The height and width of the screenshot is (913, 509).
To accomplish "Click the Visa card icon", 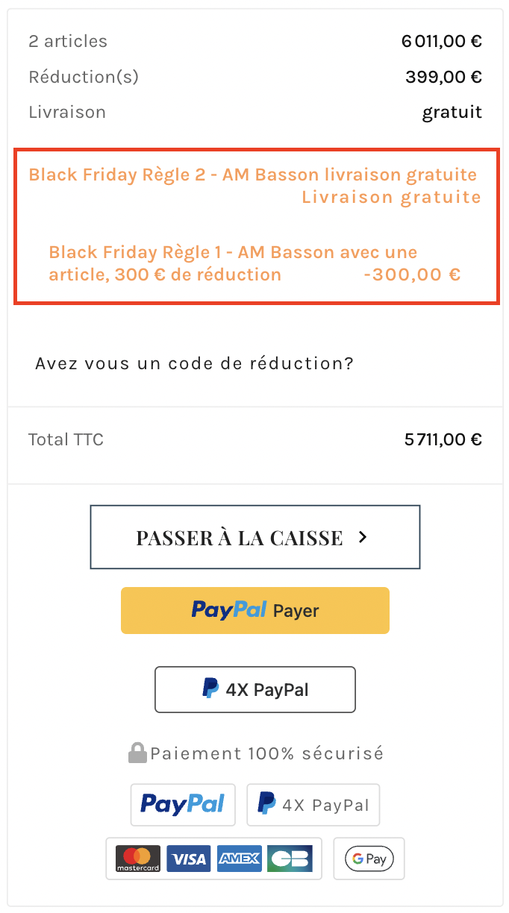I will click(188, 859).
